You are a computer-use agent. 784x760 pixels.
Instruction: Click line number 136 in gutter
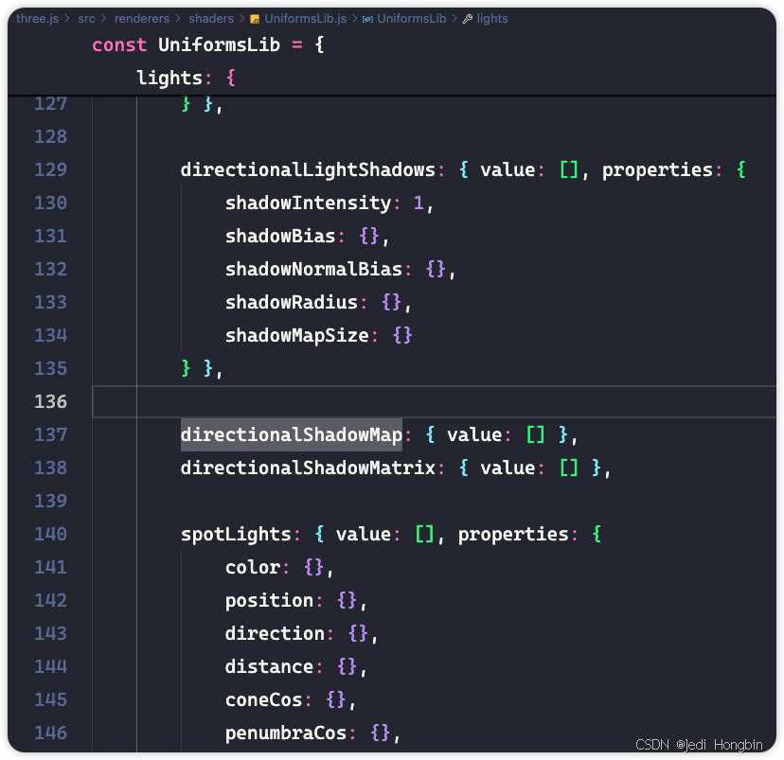click(x=50, y=401)
